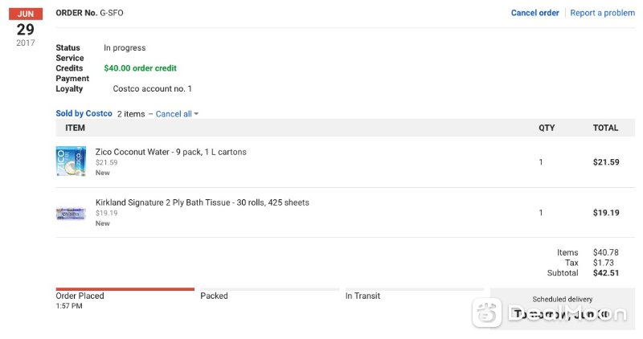643x339 pixels.
Task: Select the Packed progress stage
Action: point(214,296)
